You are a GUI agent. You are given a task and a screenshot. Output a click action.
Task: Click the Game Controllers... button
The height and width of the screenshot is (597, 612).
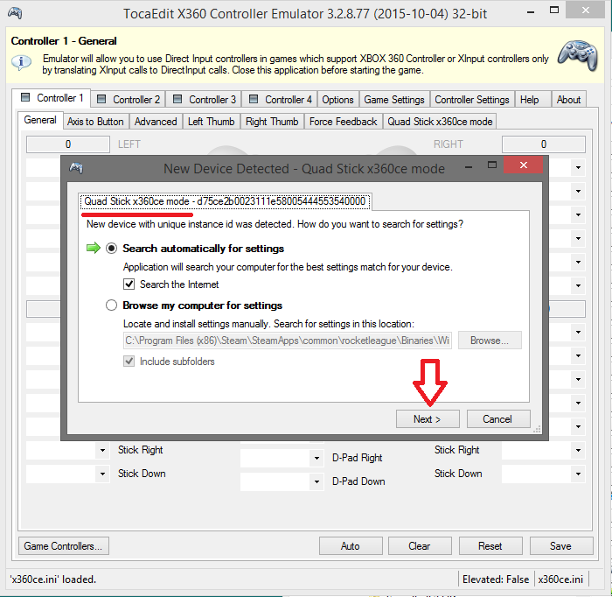(x=63, y=546)
